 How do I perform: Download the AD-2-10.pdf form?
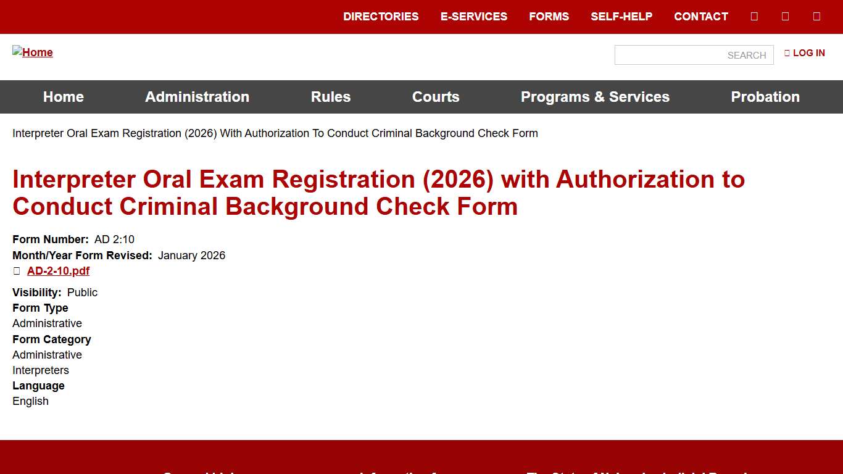58,271
